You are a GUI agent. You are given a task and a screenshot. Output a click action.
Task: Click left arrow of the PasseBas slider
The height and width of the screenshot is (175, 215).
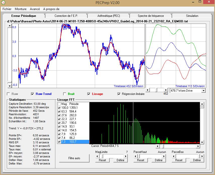[174, 156]
